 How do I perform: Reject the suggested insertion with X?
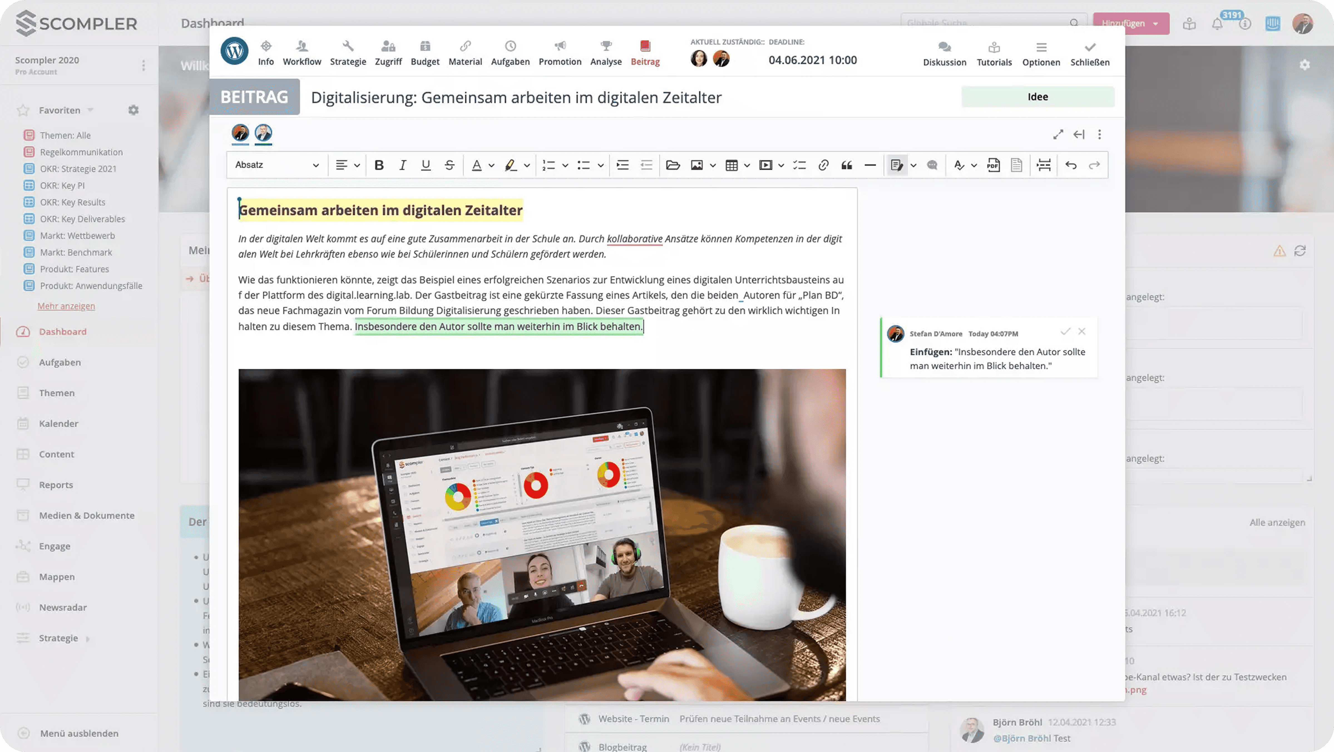tap(1081, 331)
